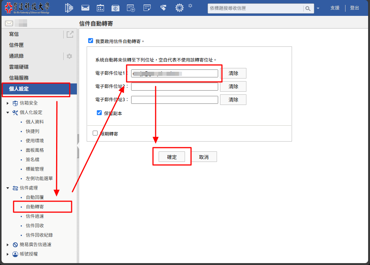The width and height of the screenshot is (370, 265).
Task: Click the settings gear icon in top toolbar
Action: pyautogui.click(x=180, y=8)
